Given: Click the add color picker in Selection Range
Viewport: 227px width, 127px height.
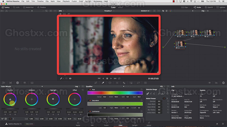Looking at the screenshot, I should (x=154, y=94).
